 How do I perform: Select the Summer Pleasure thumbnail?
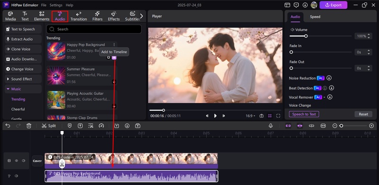point(56,76)
